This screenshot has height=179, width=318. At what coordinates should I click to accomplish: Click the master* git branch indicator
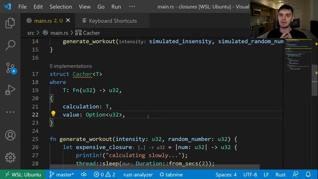coord(62,175)
